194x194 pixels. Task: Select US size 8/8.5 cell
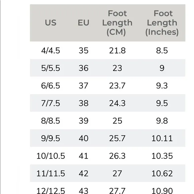[51, 121]
